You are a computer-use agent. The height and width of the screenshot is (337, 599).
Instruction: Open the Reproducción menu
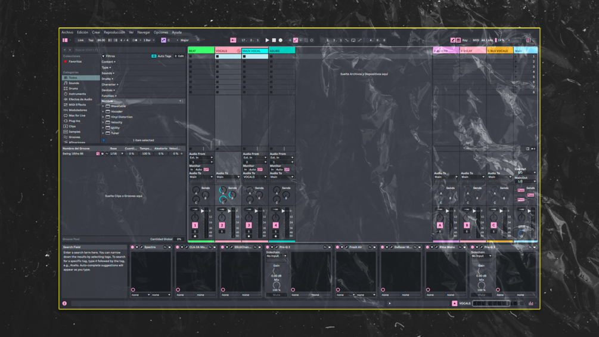click(114, 32)
